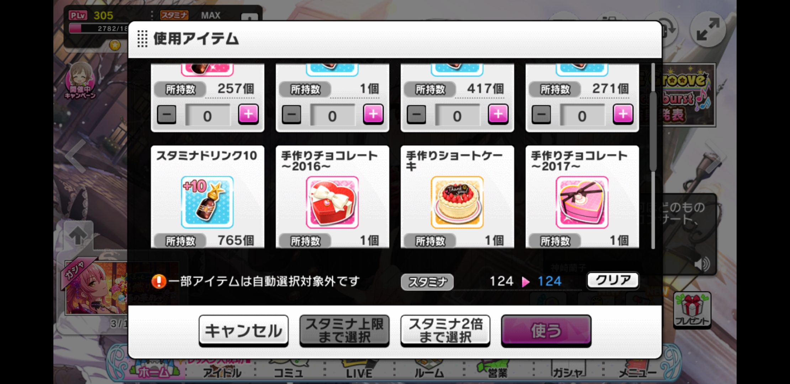The height and width of the screenshot is (384, 790).
Task: Click the キャンセル button
Action: tap(243, 331)
